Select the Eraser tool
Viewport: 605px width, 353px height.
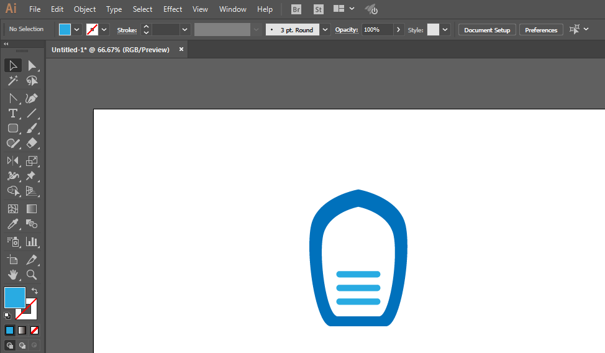coord(32,144)
